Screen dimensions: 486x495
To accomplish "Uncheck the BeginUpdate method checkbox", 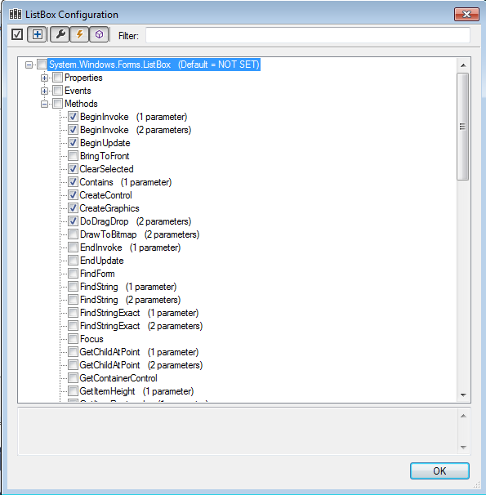I will (73, 143).
